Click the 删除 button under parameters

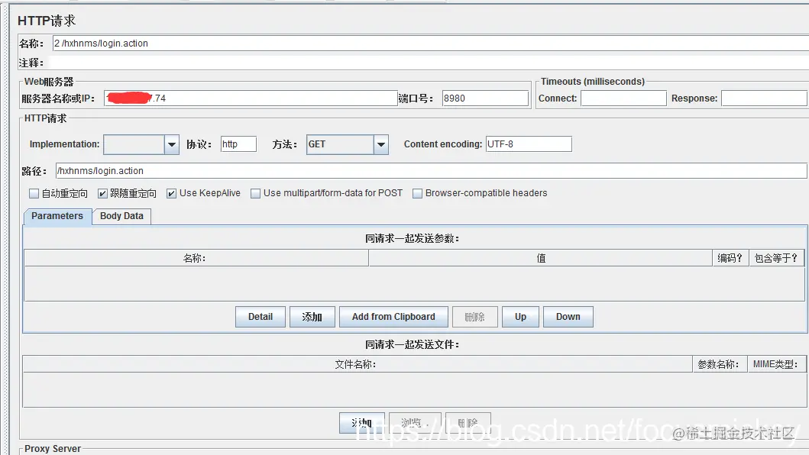tap(474, 317)
